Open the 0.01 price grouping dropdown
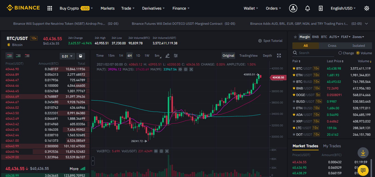 (x=67, y=56)
